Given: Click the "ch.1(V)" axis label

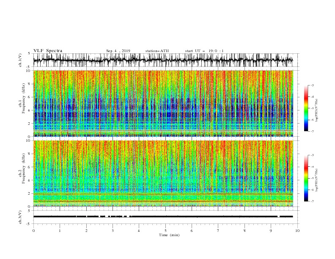Looking at the screenshot, I should [x=20, y=60].
